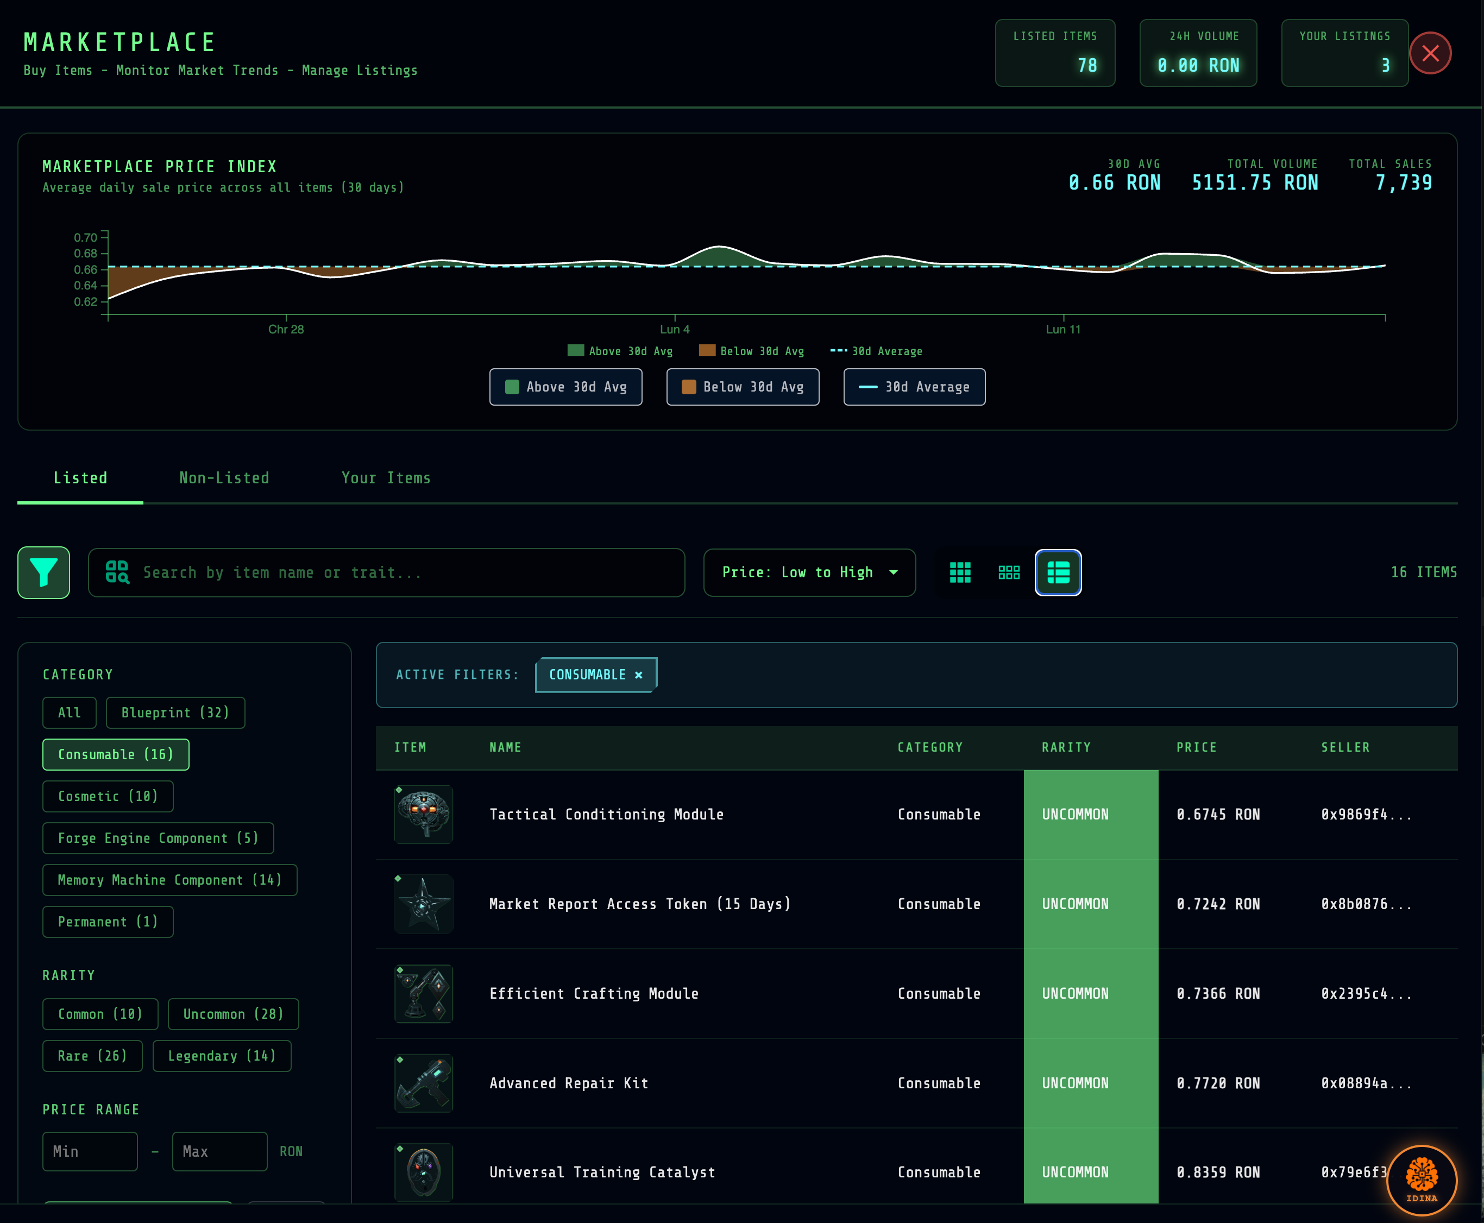Toggle Below 30d Avg chart series

point(742,387)
